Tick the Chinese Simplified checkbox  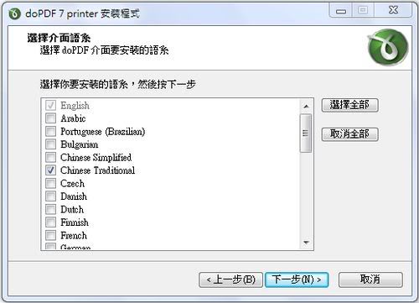click(50, 157)
